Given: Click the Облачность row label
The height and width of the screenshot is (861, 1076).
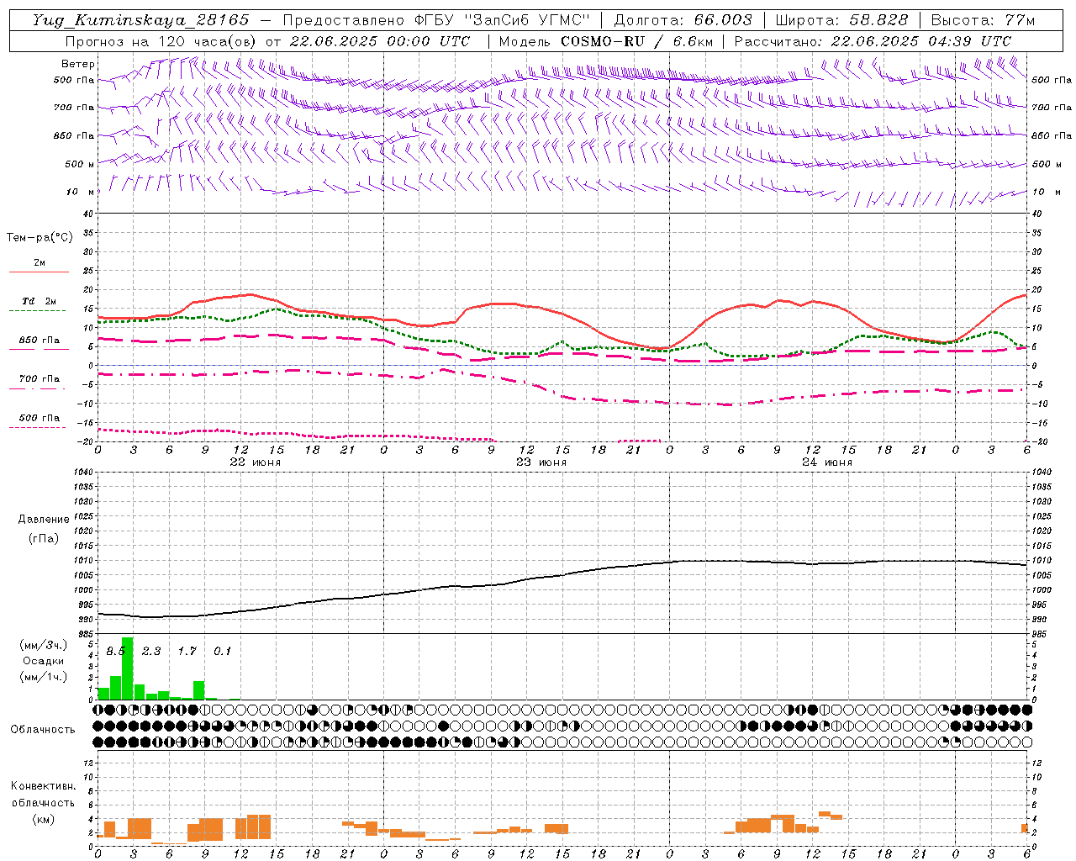Looking at the screenshot, I should point(43,729).
